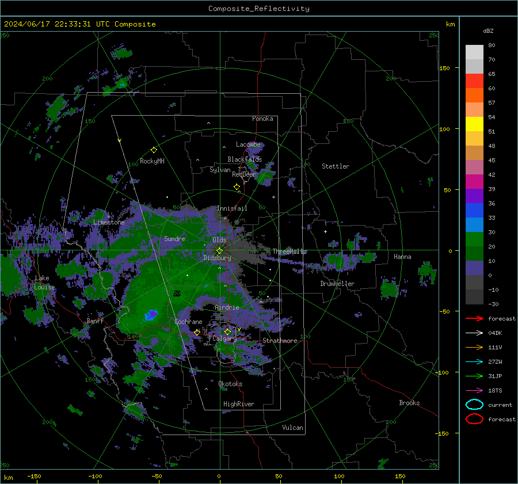Click the Hanna city label
The height and width of the screenshot is (484, 518).
(x=402, y=257)
